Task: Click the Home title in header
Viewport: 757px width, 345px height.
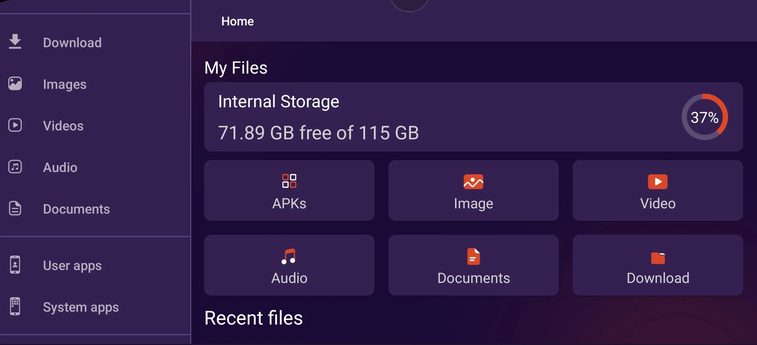Action: click(237, 21)
